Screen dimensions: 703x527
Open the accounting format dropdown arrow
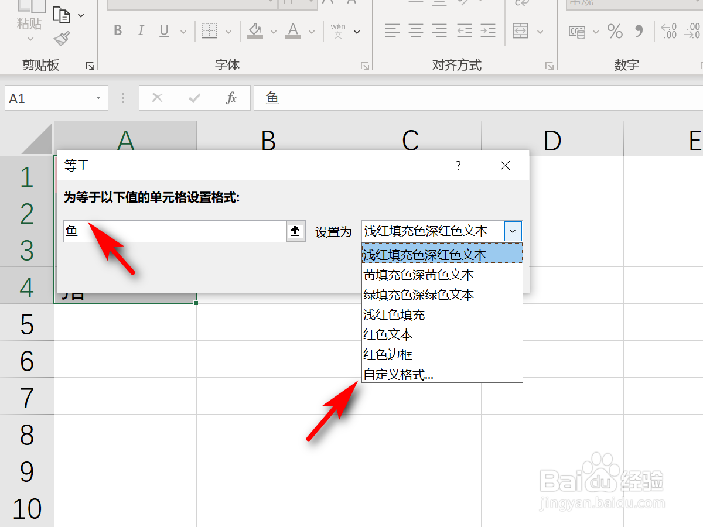click(x=596, y=32)
